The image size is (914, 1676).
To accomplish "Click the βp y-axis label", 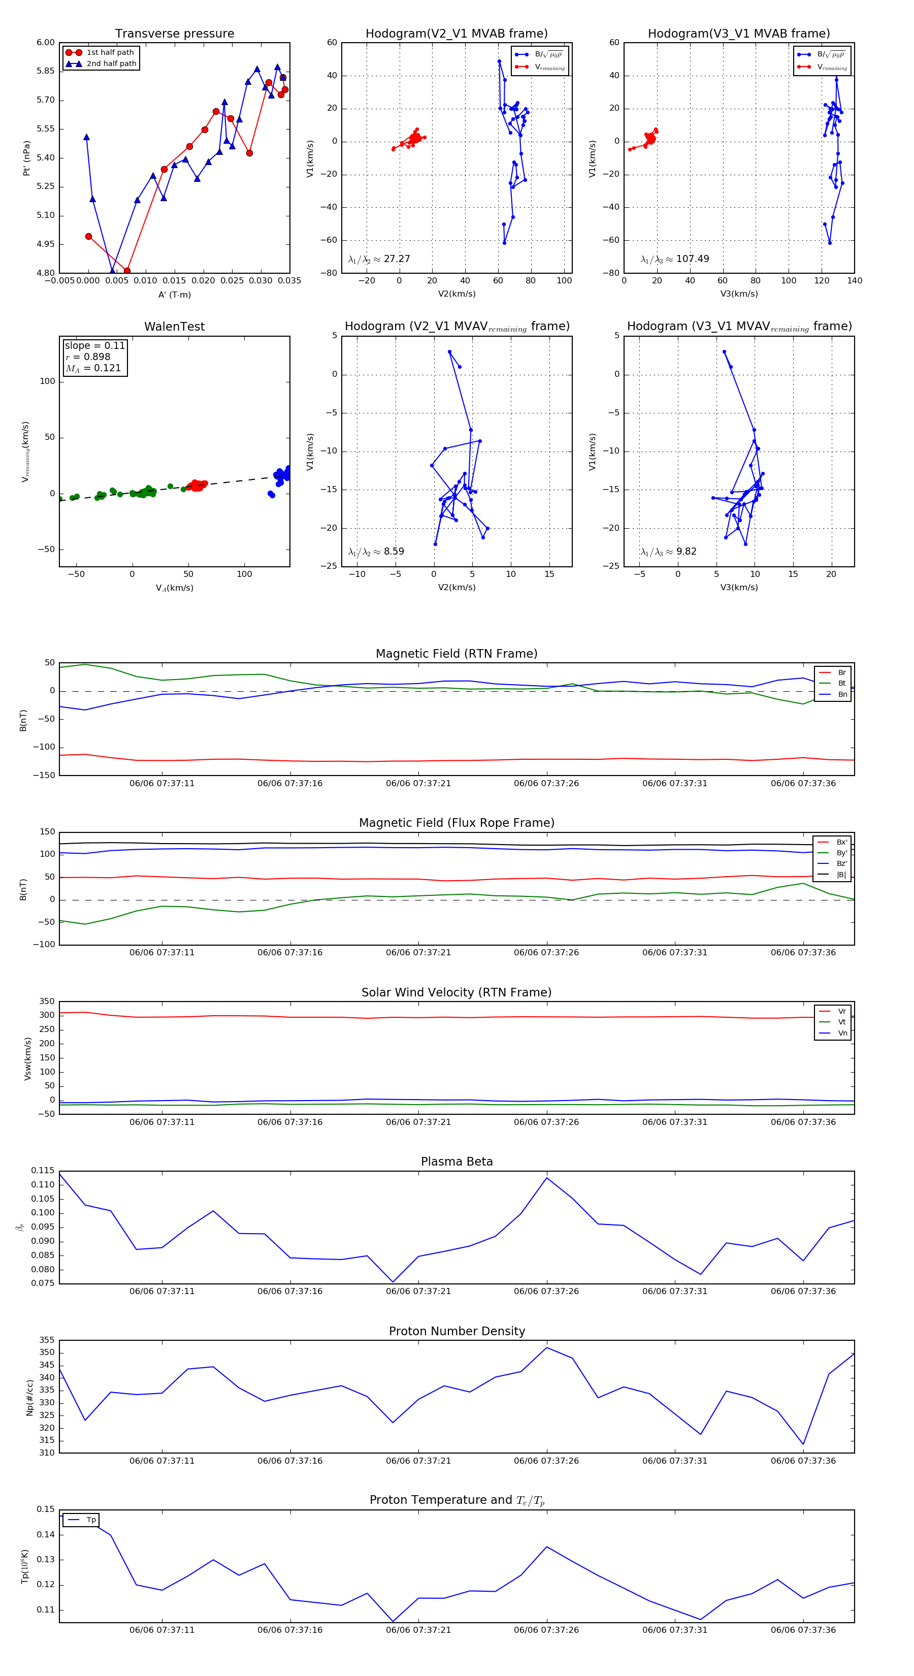I will (19, 1228).
